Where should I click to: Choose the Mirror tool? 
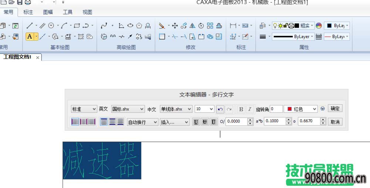point(192,26)
